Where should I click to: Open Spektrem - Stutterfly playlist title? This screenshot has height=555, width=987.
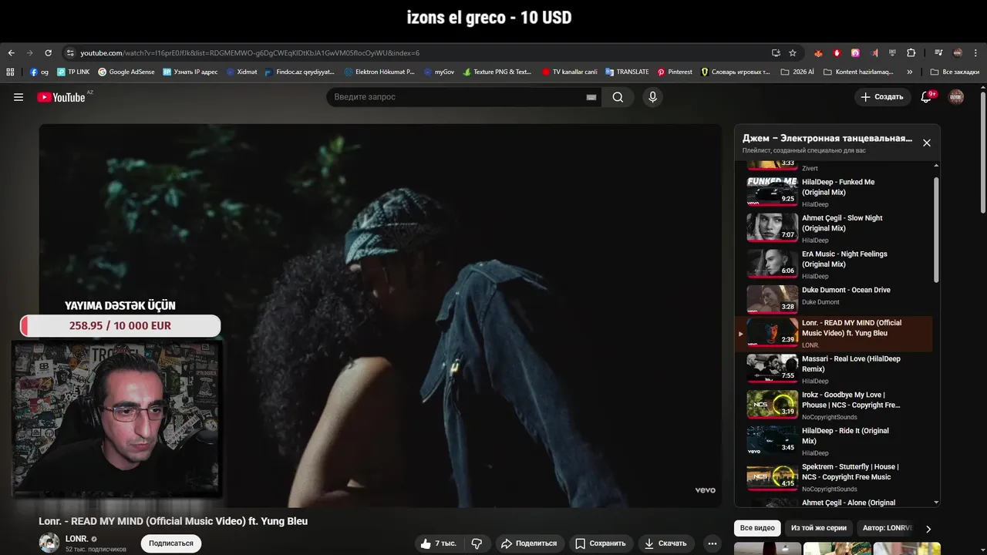click(850, 472)
